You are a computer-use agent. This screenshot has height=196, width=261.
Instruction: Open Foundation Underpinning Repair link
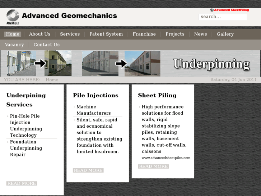click(26, 148)
